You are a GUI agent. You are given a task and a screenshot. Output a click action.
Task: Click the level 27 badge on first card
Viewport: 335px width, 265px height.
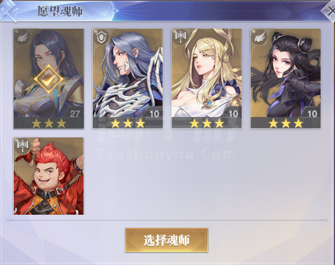pos(74,113)
